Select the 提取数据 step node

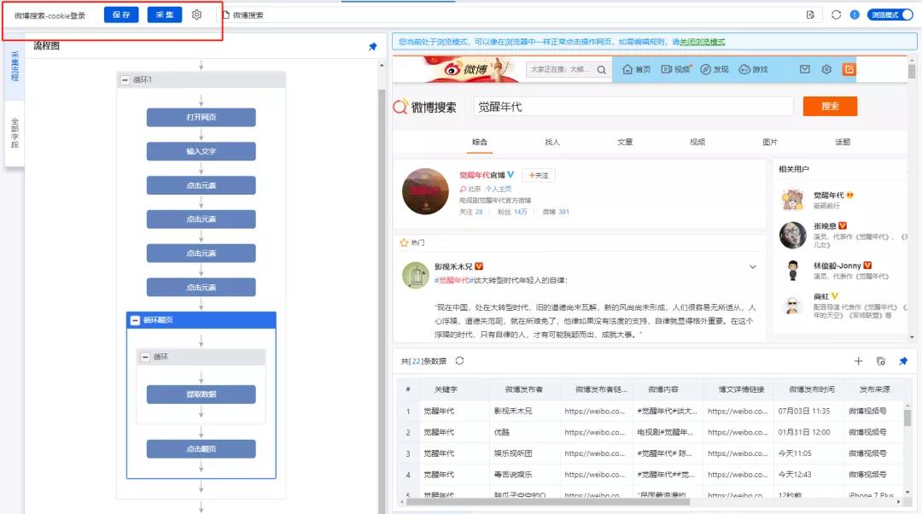coord(201,394)
